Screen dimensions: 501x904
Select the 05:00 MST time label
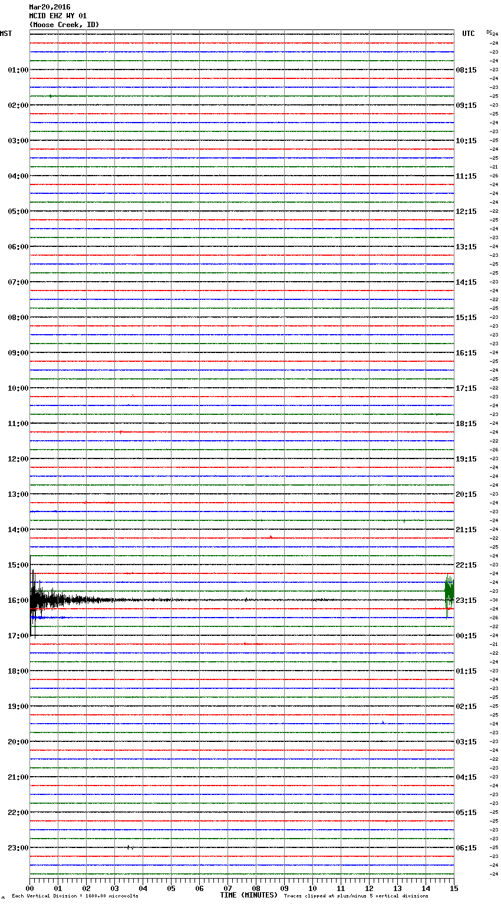click(x=18, y=212)
